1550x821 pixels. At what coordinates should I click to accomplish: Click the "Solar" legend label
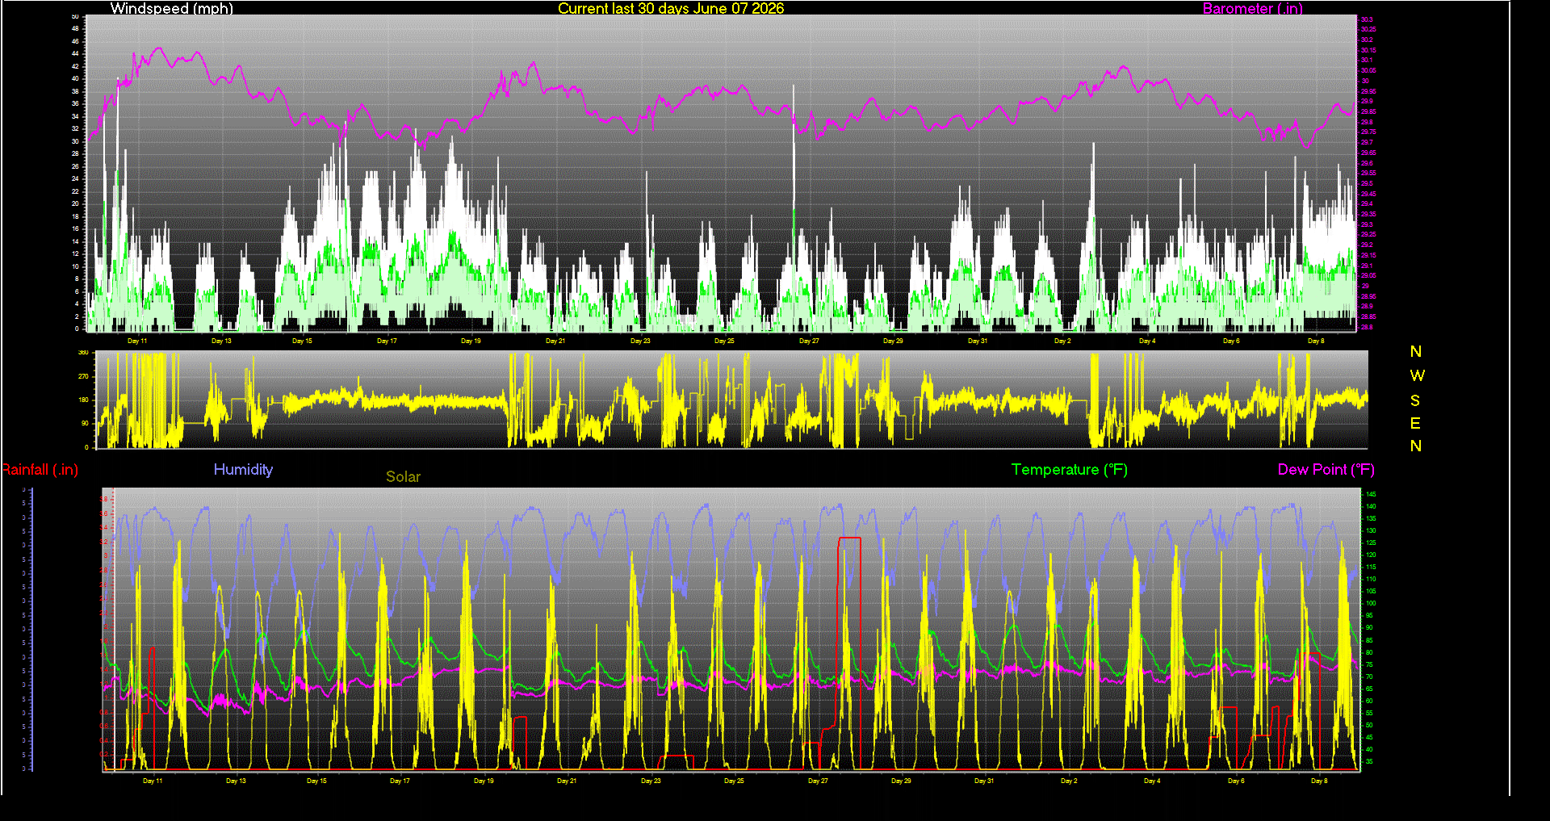[403, 477]
